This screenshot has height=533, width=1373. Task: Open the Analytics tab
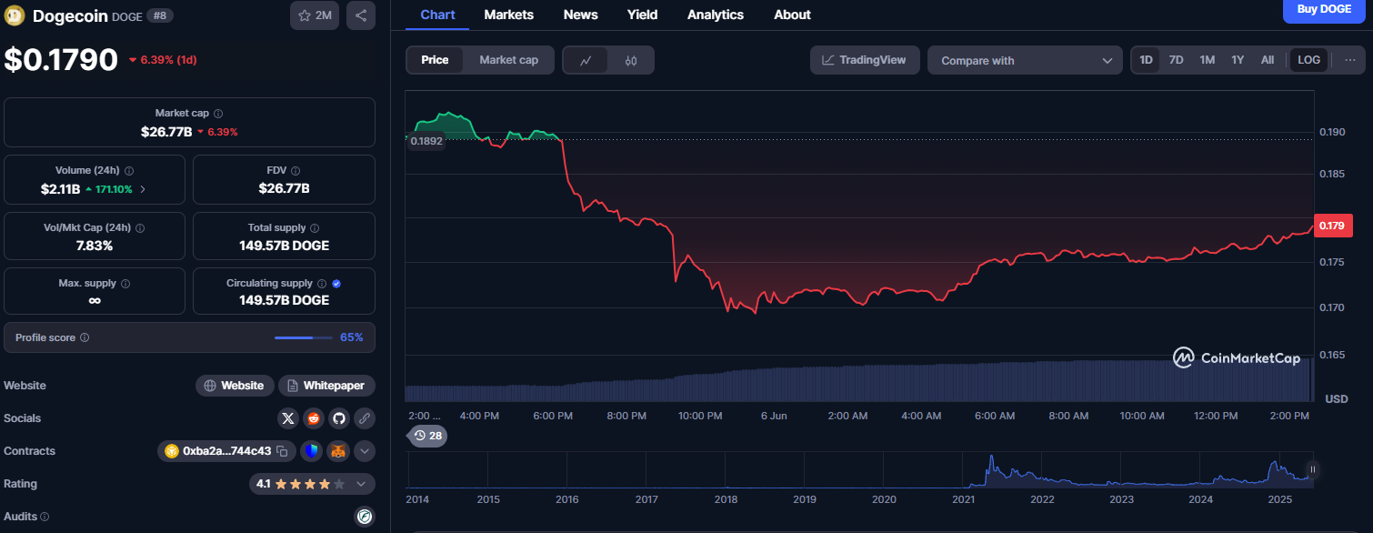click(715, 15)
